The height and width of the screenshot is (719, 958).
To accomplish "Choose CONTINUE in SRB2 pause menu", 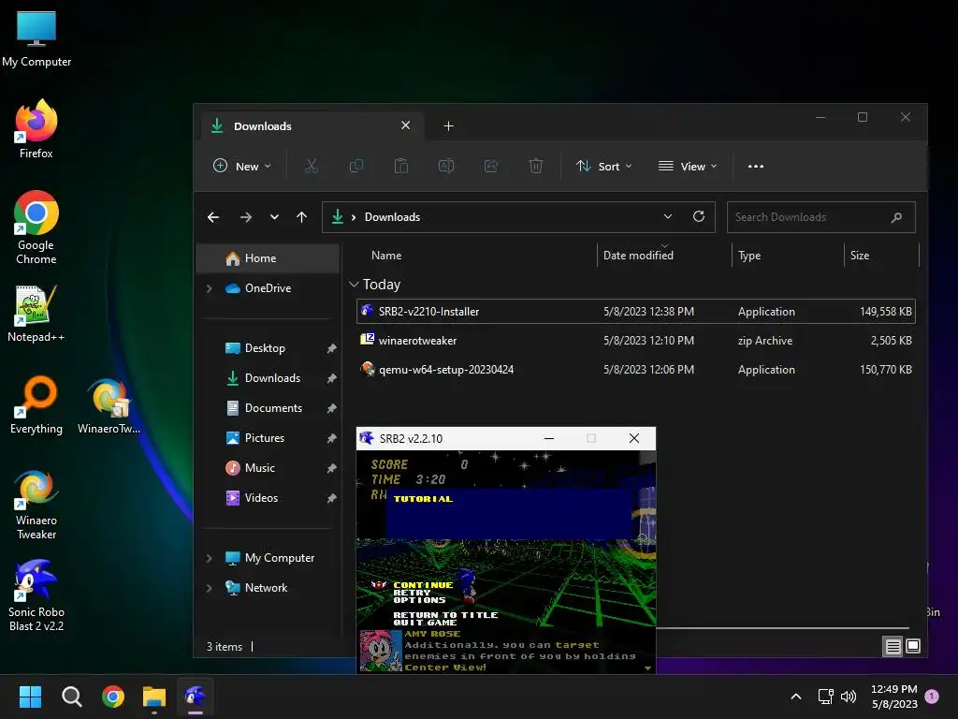I will tap(424, 585).
